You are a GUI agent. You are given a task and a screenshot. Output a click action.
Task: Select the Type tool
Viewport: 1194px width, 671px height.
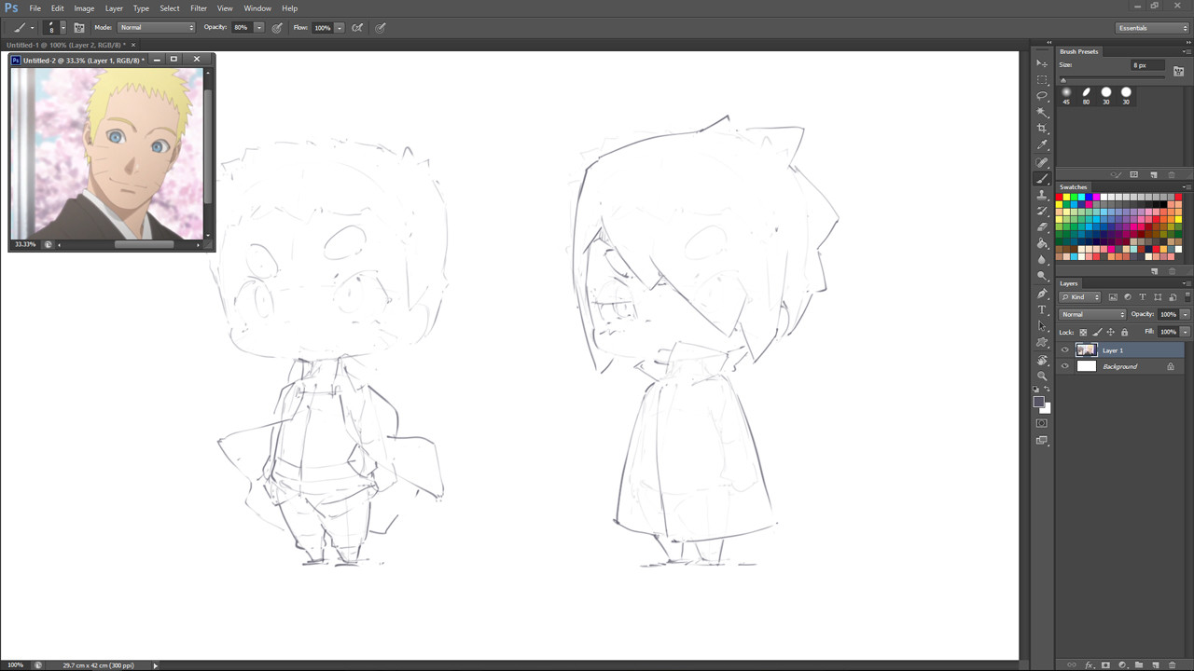coord(1042,309)
